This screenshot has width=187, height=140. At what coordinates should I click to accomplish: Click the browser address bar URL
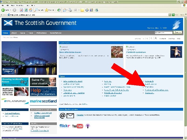pos(23,15)
